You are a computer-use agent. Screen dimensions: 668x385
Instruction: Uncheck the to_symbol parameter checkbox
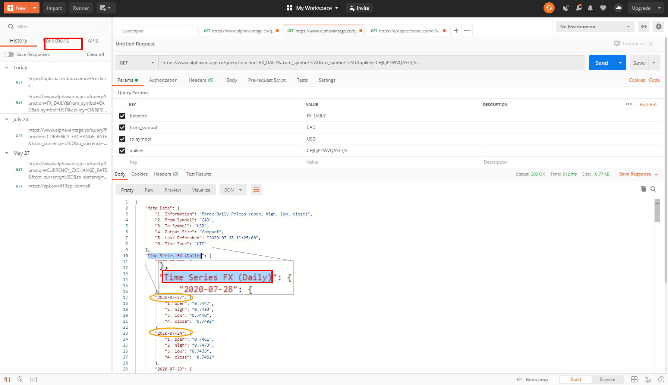122,139
